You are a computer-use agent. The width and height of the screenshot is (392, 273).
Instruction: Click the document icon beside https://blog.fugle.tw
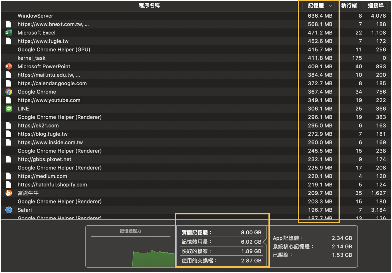point(9,134)
